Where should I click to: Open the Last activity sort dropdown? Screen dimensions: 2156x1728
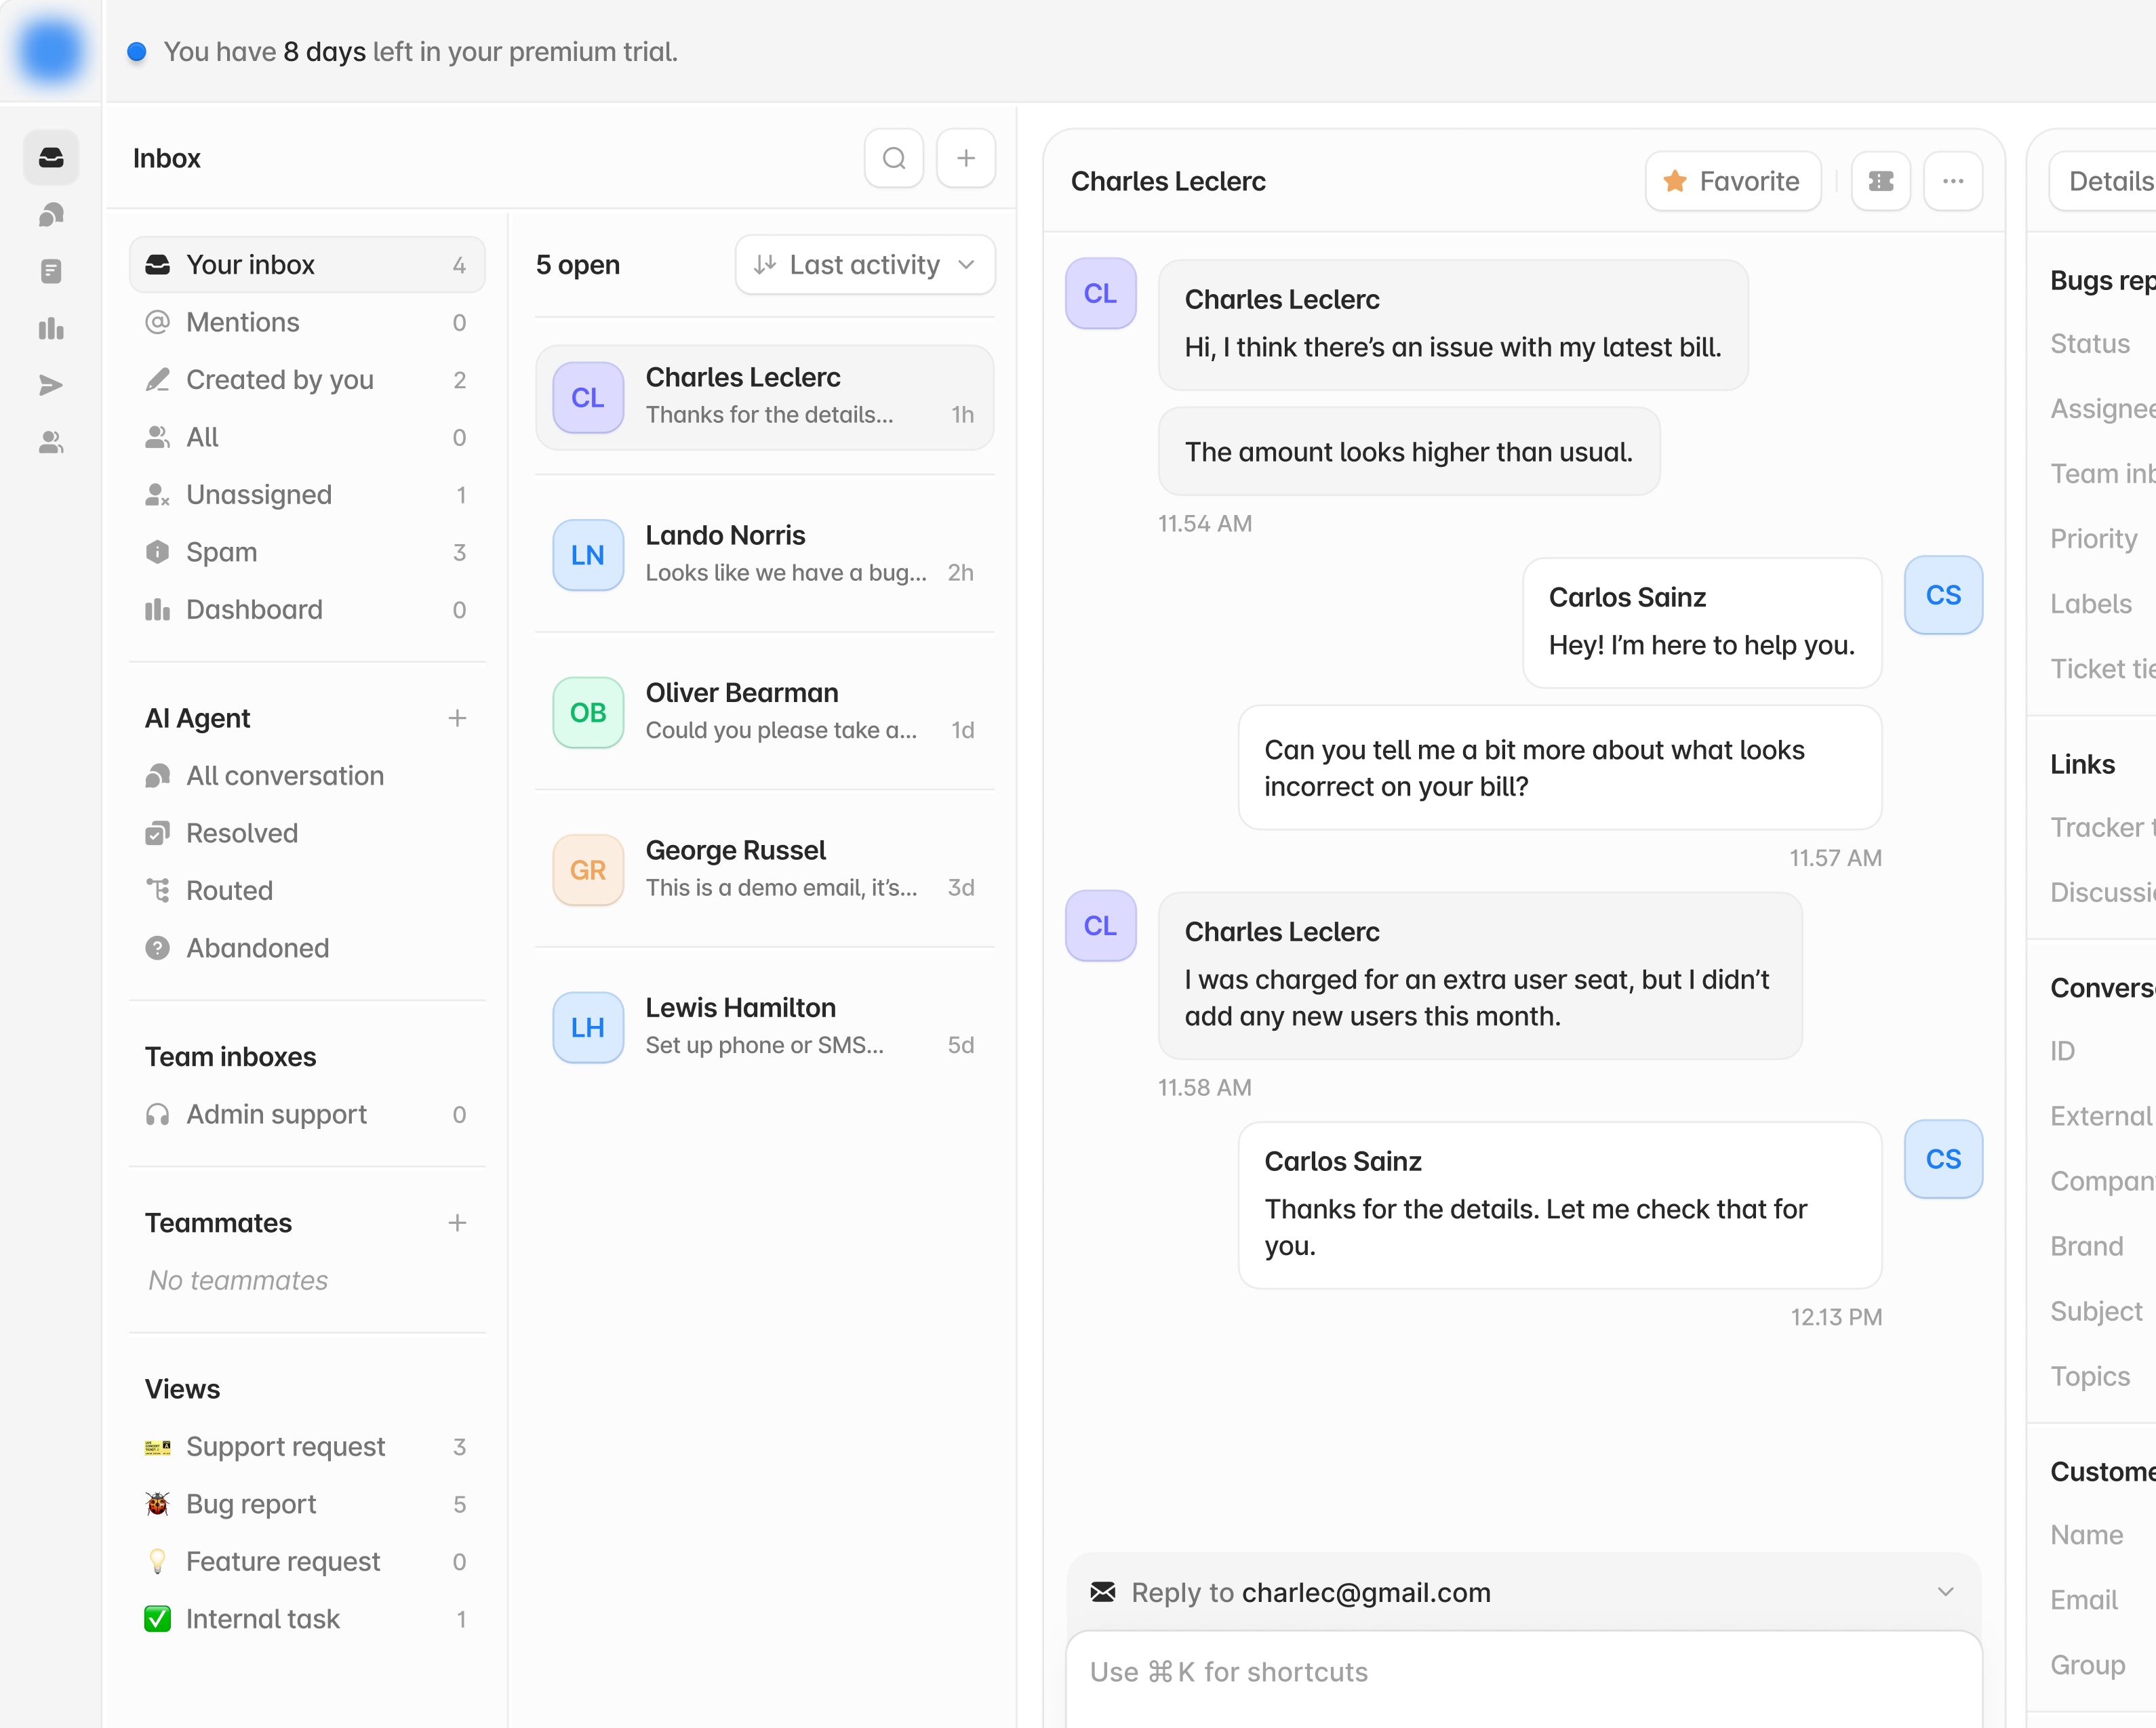864,265
